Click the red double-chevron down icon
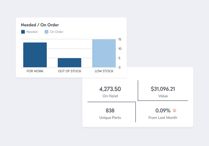This screenshot has width=209, height=146. pos(175,111)
